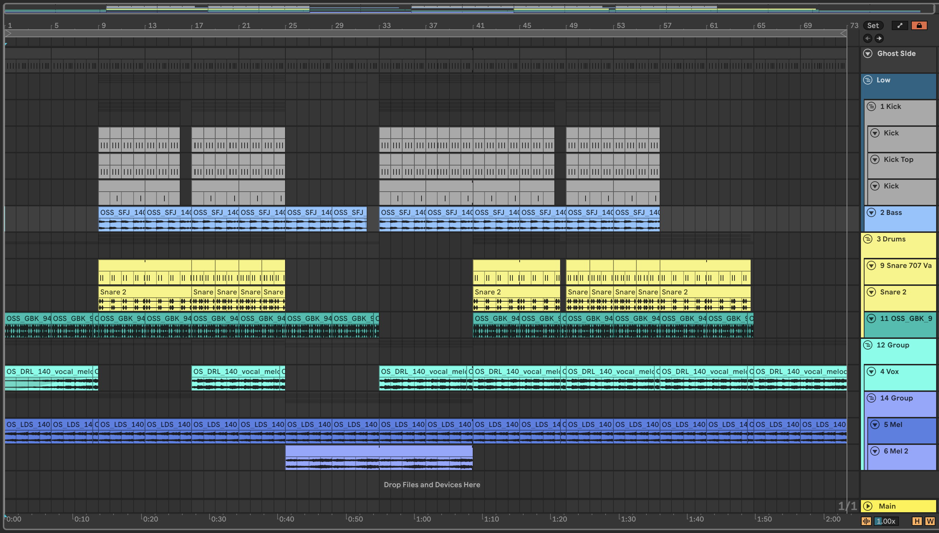This screenshot has width=939, height=533.
Task: Select the 9 Snare 707 Va track name
Action: click(906, 265)
